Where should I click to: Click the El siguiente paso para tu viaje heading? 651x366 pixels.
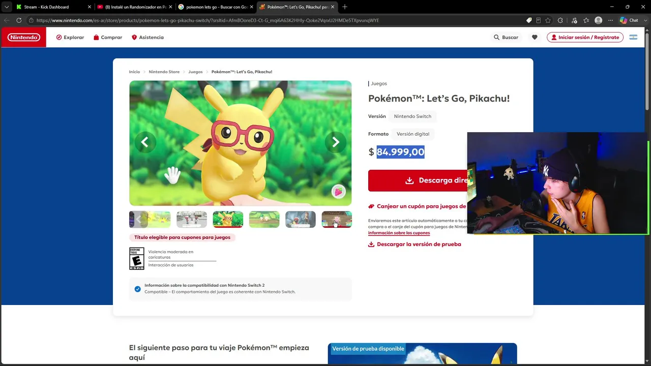pyautogui.click(x=219, y=352)
